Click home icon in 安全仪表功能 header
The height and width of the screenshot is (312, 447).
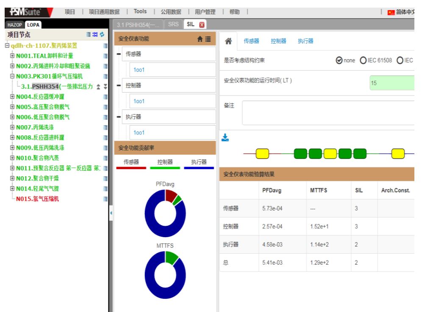(x=200, y=39)
